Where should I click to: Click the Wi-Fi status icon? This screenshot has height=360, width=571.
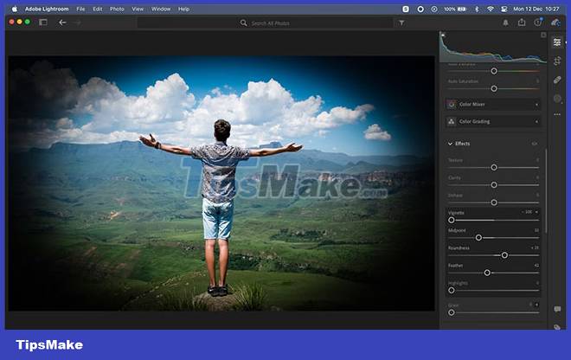(x=491, y=9)
